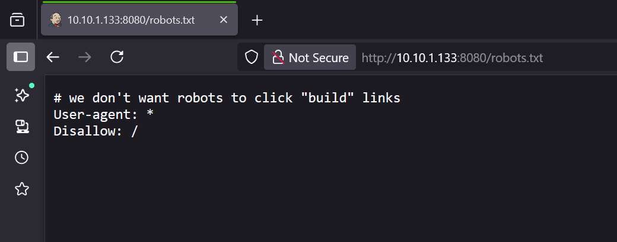Click the Jenkins favicon on the tab
This screenshot has width=617, height=242.
(x=55, y=20)
